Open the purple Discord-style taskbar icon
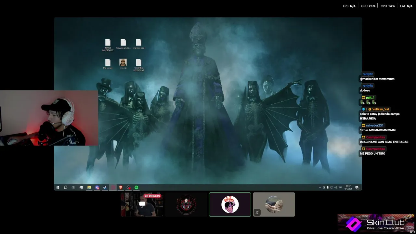The width and height of the screenshot is (416, 234). pos(97,188)
